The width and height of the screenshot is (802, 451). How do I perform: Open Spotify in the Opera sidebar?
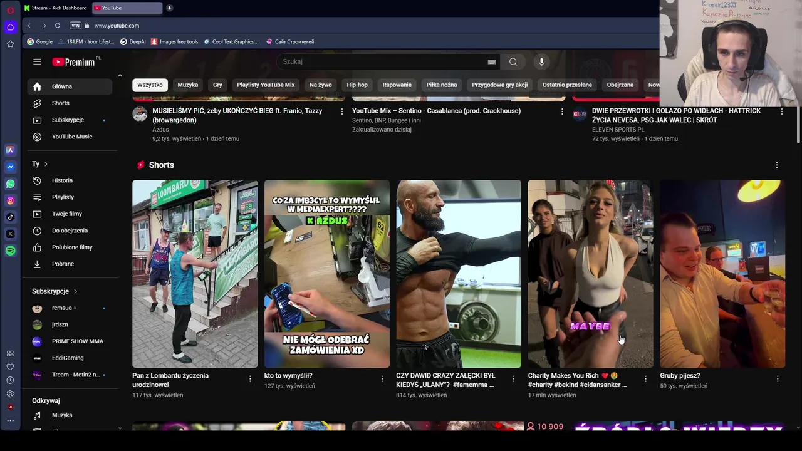(x=10, y=251)
